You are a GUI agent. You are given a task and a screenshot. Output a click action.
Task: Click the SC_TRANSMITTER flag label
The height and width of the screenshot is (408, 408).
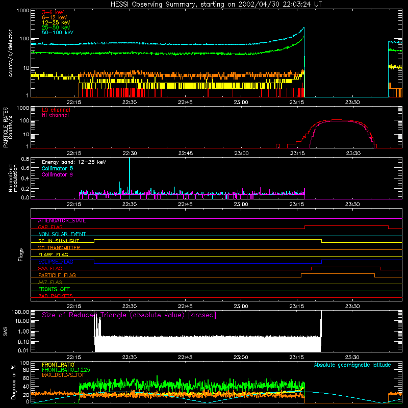59,248
